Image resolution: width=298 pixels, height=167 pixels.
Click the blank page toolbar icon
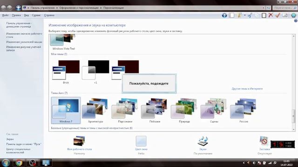click(x=232, y=15)
